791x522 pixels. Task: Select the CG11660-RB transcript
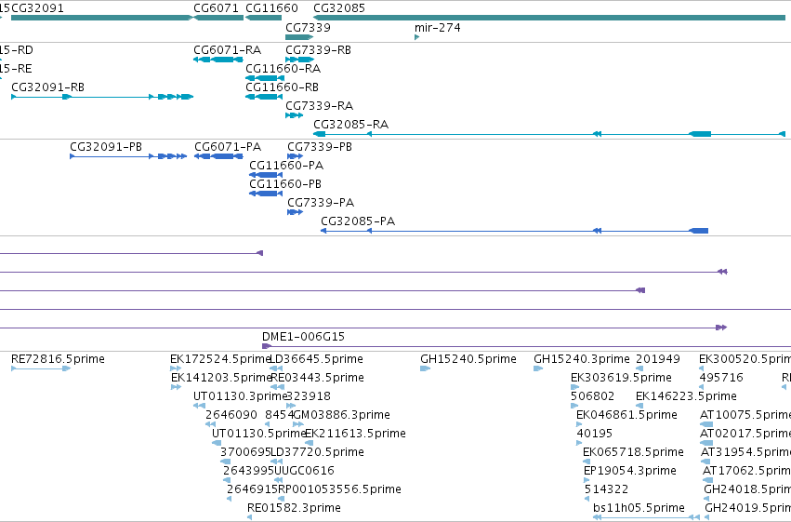(x=264, y=97)
